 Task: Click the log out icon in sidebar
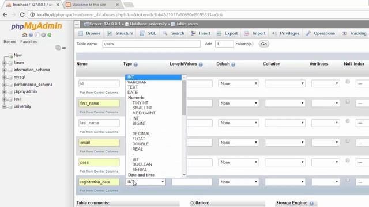tap(31, 35)
